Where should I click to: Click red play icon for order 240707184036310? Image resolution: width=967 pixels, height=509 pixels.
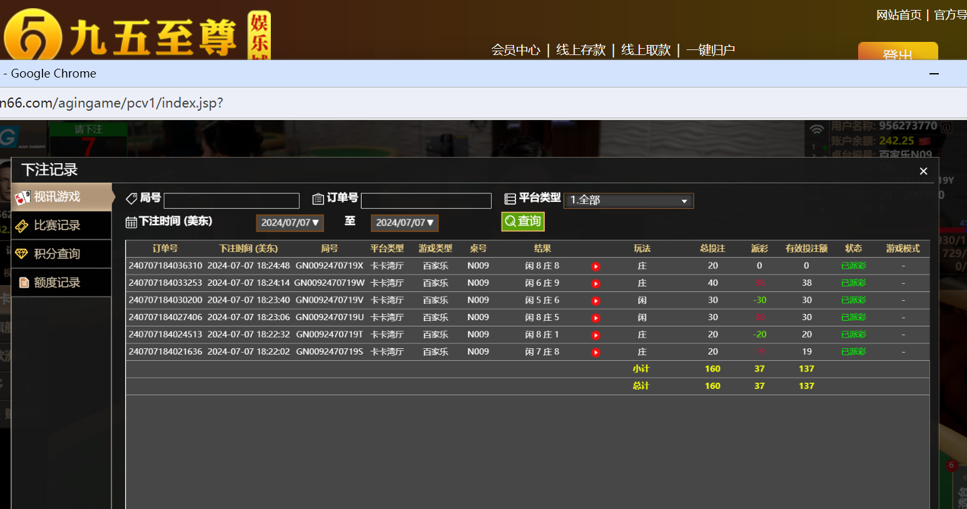[595, 266]
